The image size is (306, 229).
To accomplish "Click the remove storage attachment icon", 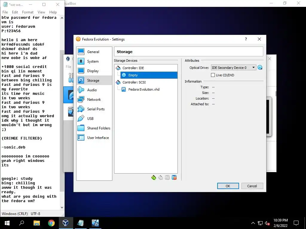I will [x=174, y=177].
